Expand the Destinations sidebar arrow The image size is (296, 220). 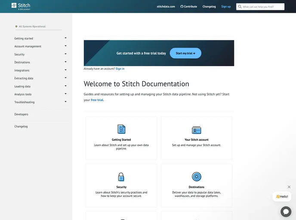click(65, 62)
